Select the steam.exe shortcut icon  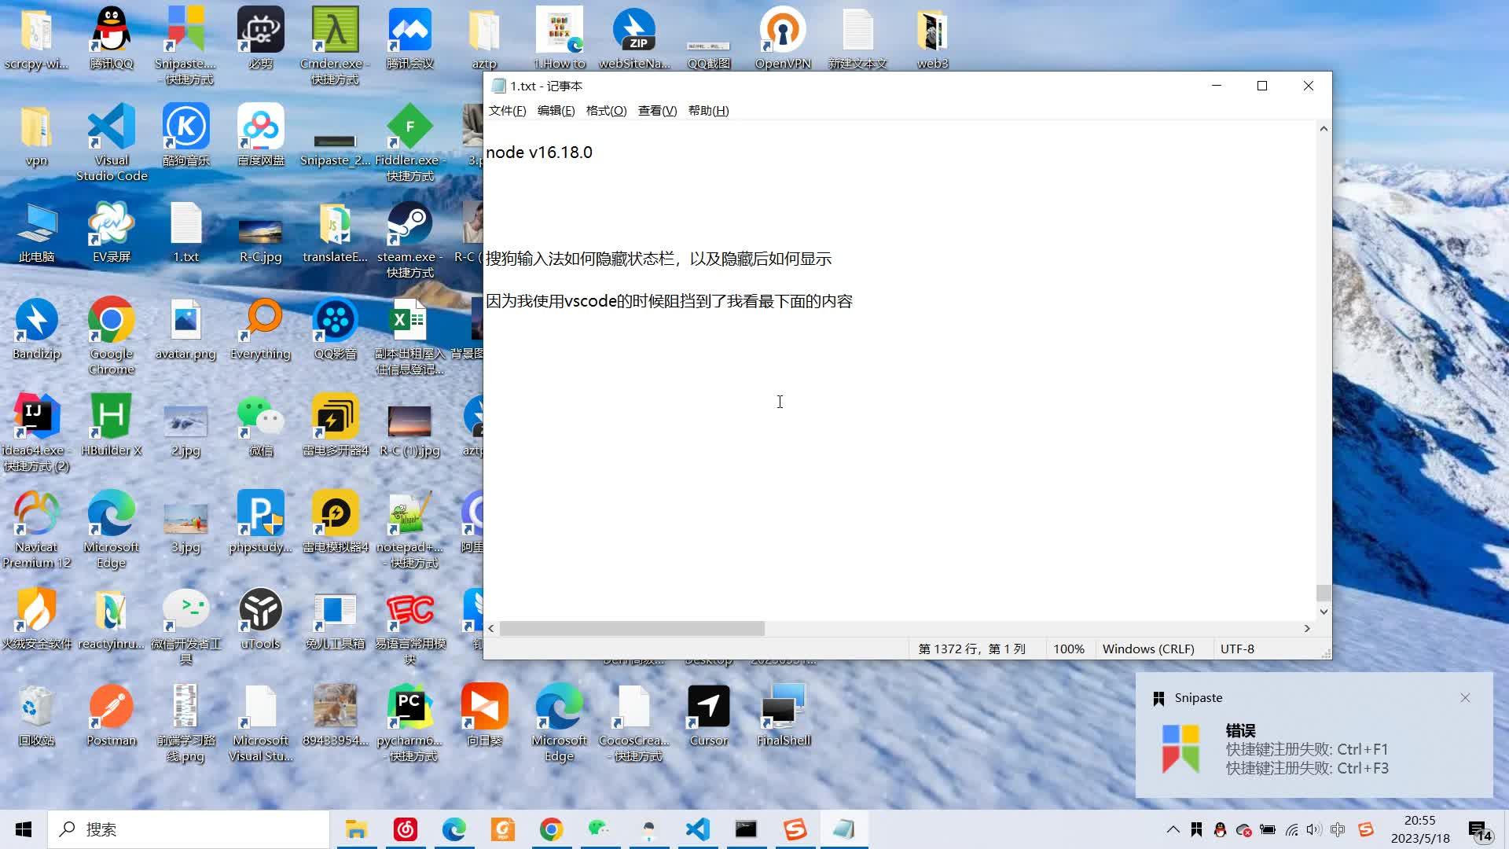410,239
